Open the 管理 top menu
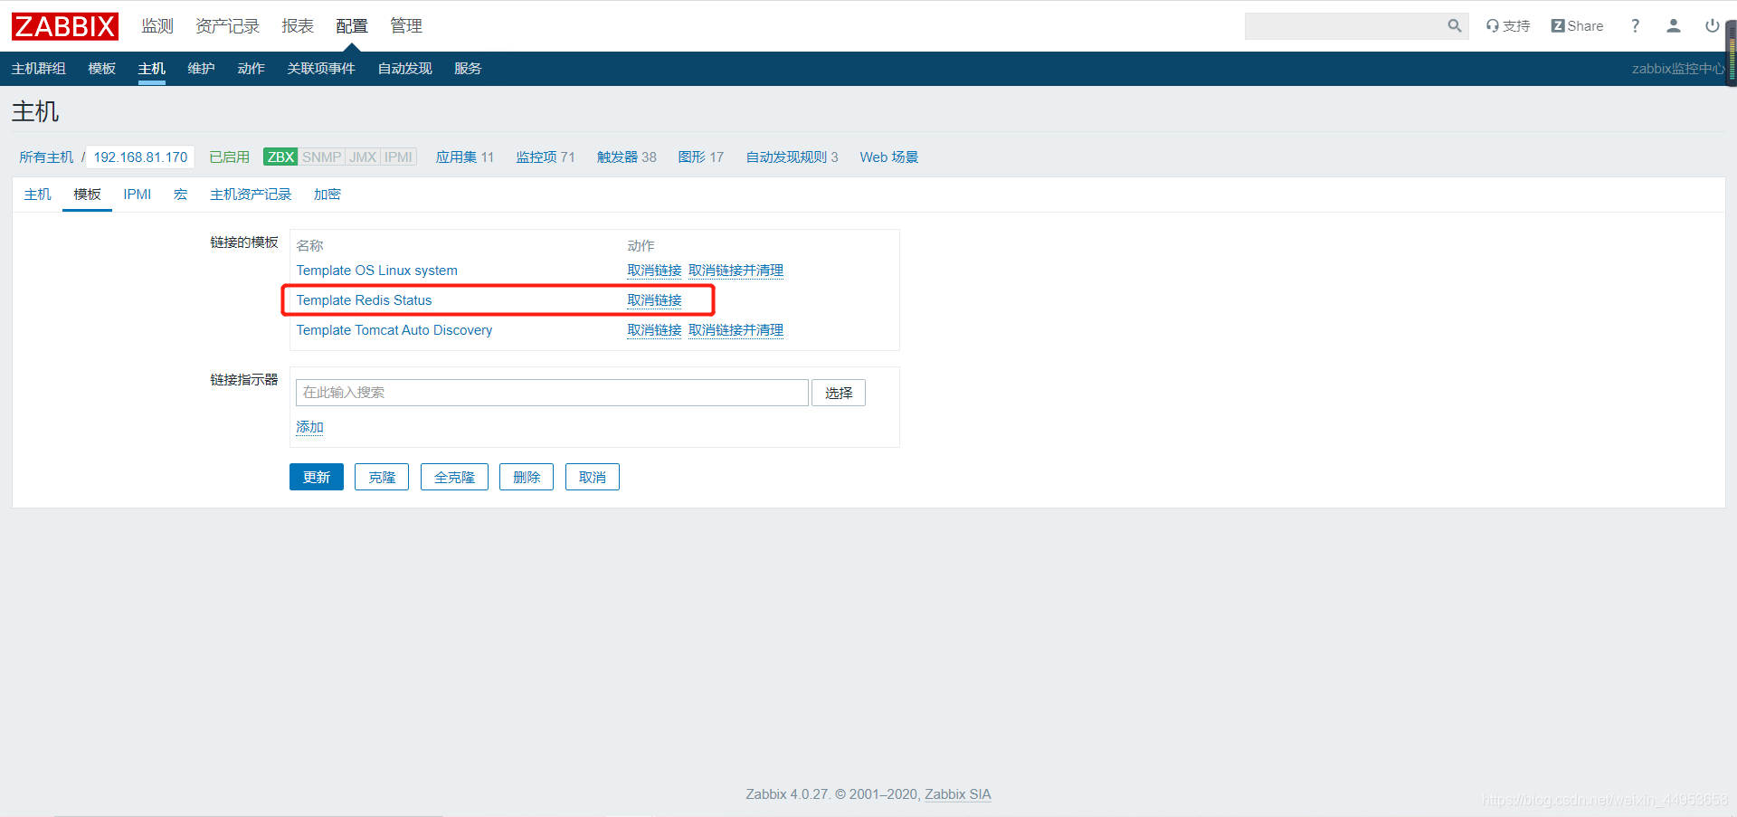 (x=406, y=26)
